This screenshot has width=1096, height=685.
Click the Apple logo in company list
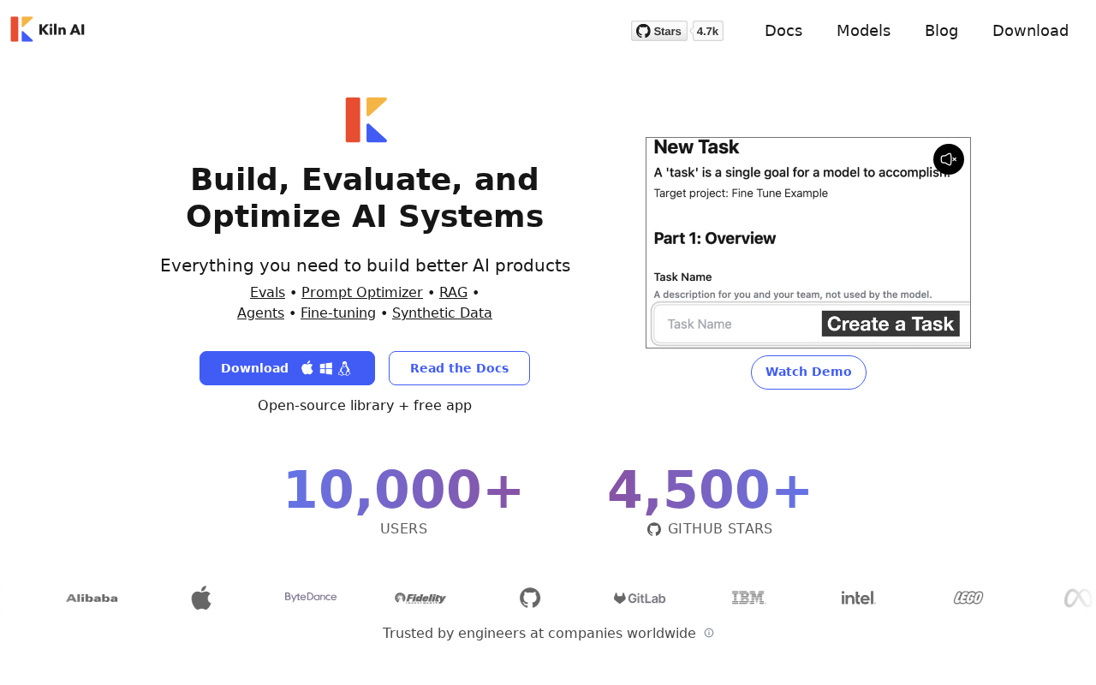201,598
